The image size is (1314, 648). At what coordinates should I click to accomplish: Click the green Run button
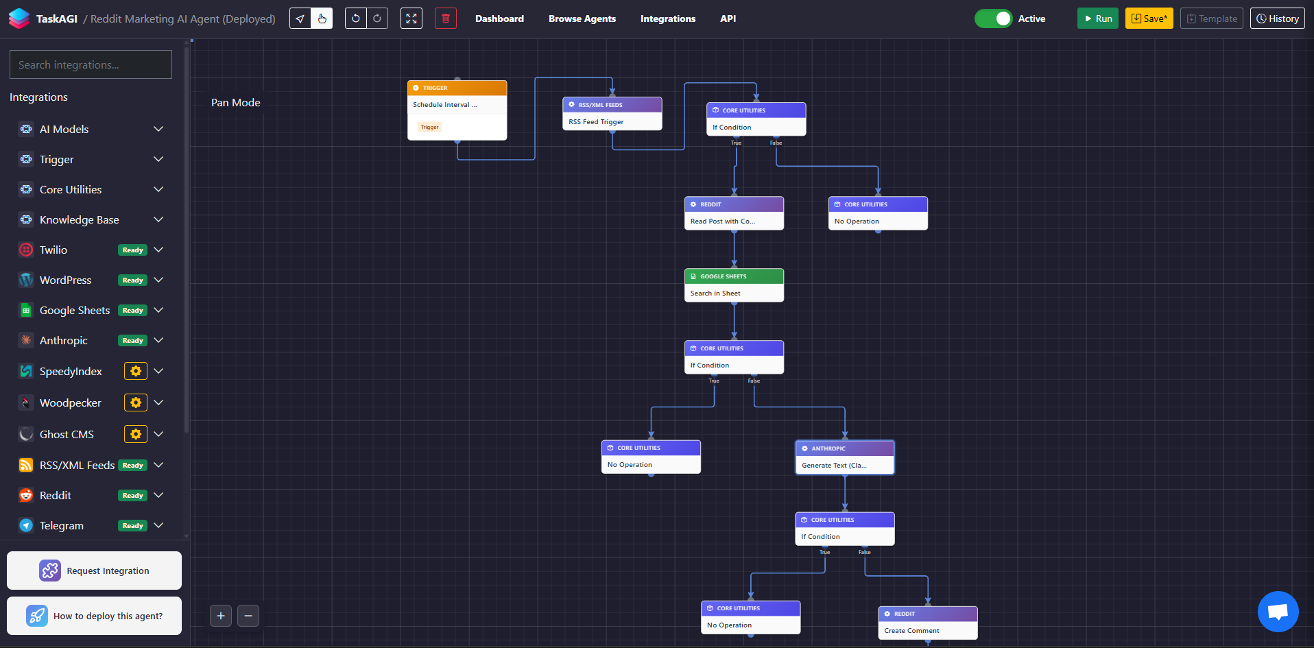(x=1098, y=19)
